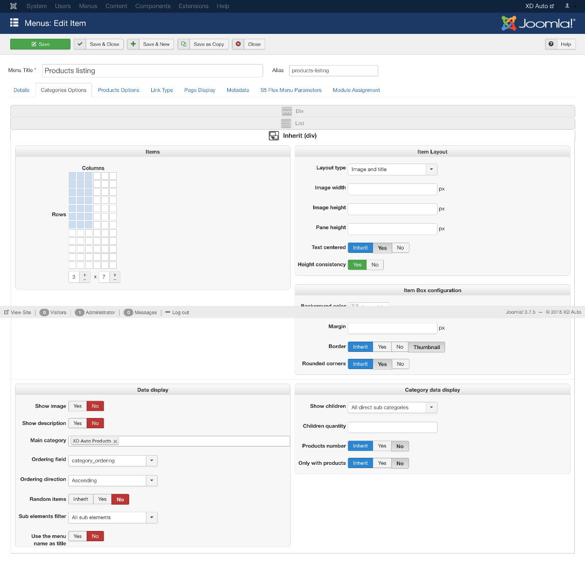Set Text centered to No
The width and height of the screenshot is (585, 581).
400,248
